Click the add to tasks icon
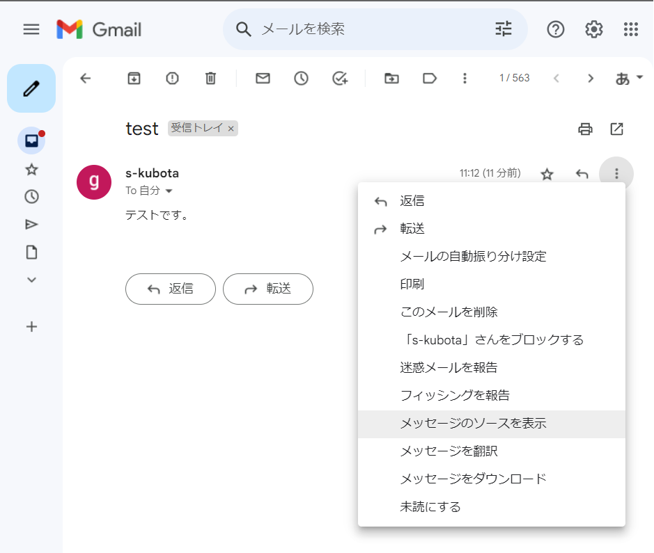The width and height of the screenshot is (654, 553). point(340,79)
